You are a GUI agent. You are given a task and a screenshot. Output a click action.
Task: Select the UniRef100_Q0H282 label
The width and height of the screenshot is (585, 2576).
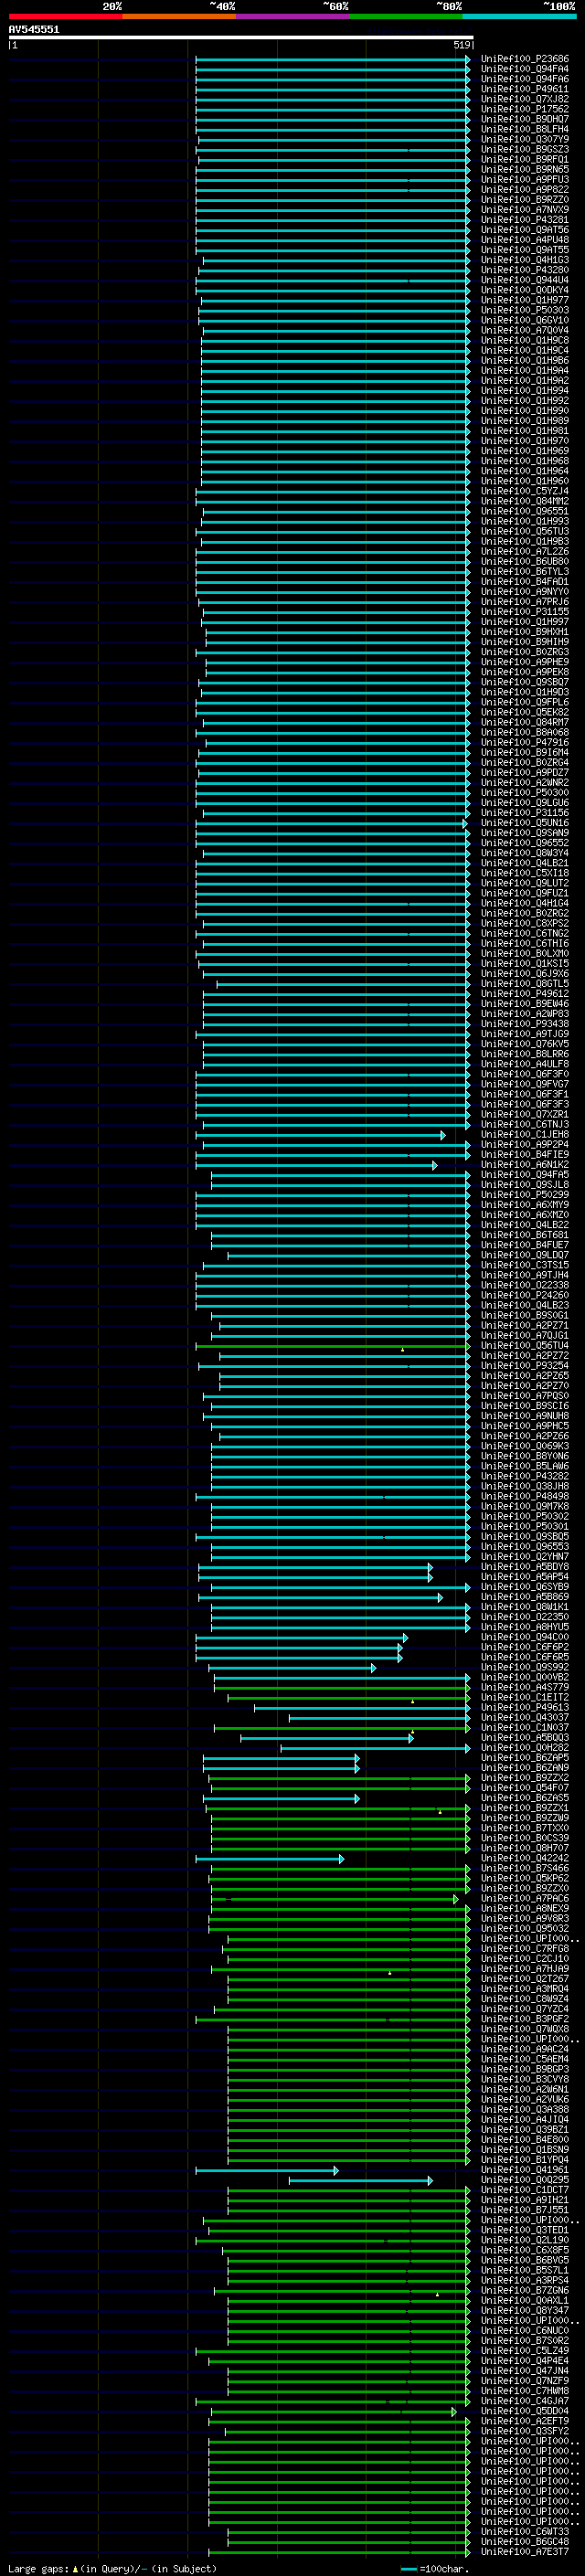[524, 1747]
